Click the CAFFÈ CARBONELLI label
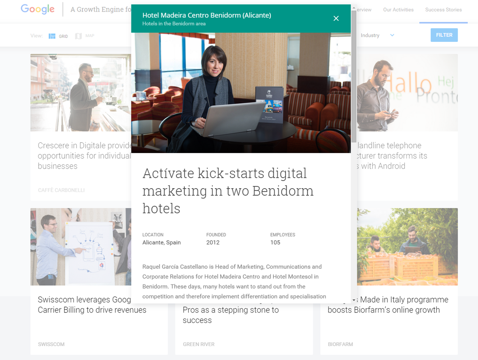Viewport: 478px width, 360px height. (61, 190)
